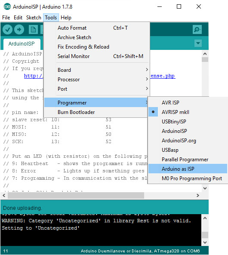This screenshot has width=228, height=255.
Task: Click the editor vertical scrollbar thumb
Action: point(205,59)
